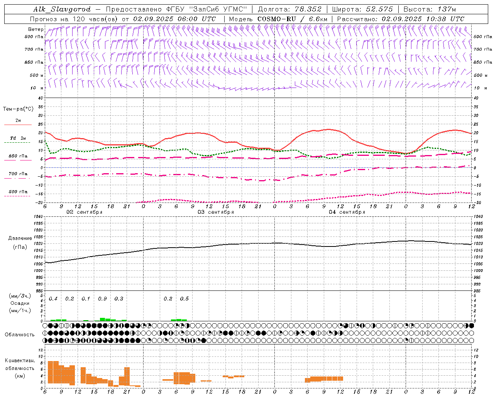Image resolution: width=494 pixels, height=395 pixels.
Task: Click the "(гПа)" unit under Давление
Action: pos(20,247)
